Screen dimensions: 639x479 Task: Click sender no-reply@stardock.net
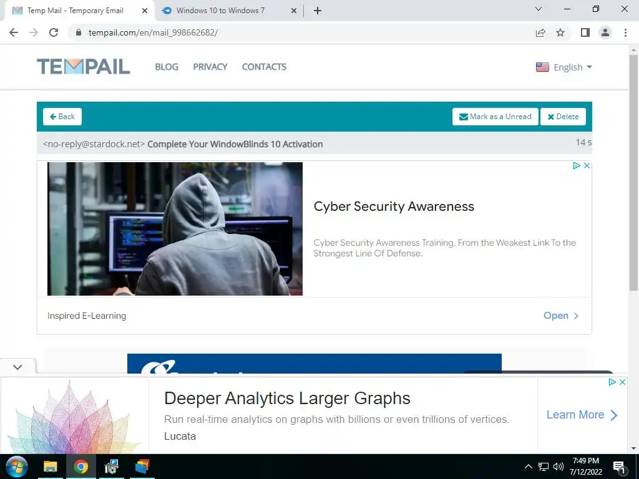click(x=94, y=144)
